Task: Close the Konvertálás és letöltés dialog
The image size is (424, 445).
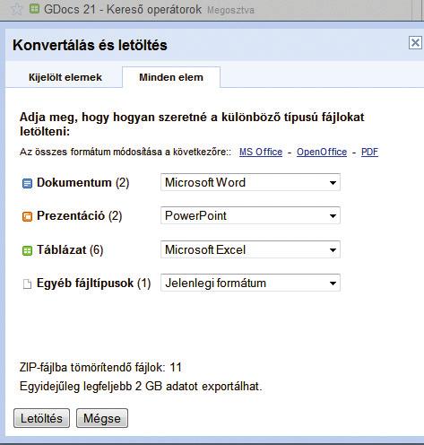Action: point(415,43)
